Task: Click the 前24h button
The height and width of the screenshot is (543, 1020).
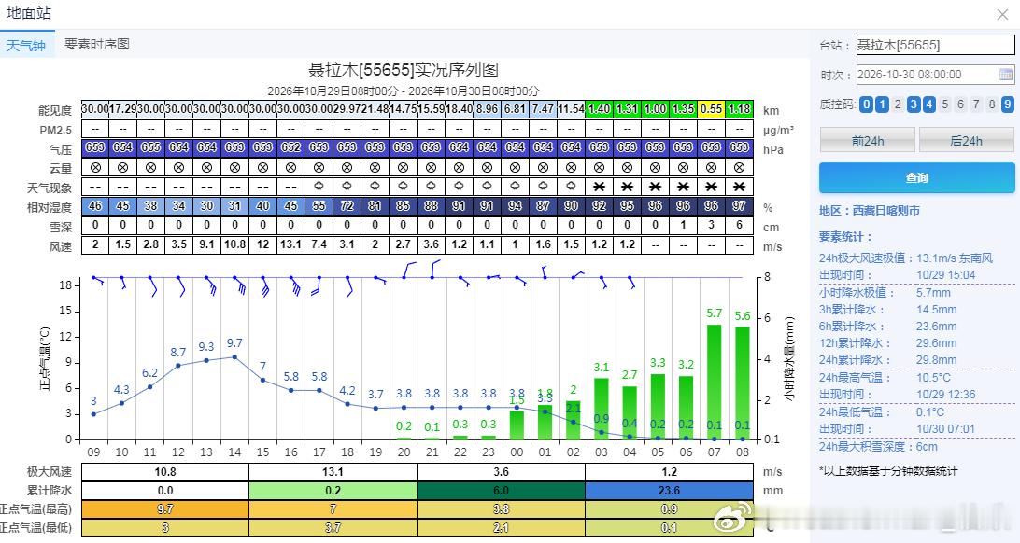Action: coord(867,140)
